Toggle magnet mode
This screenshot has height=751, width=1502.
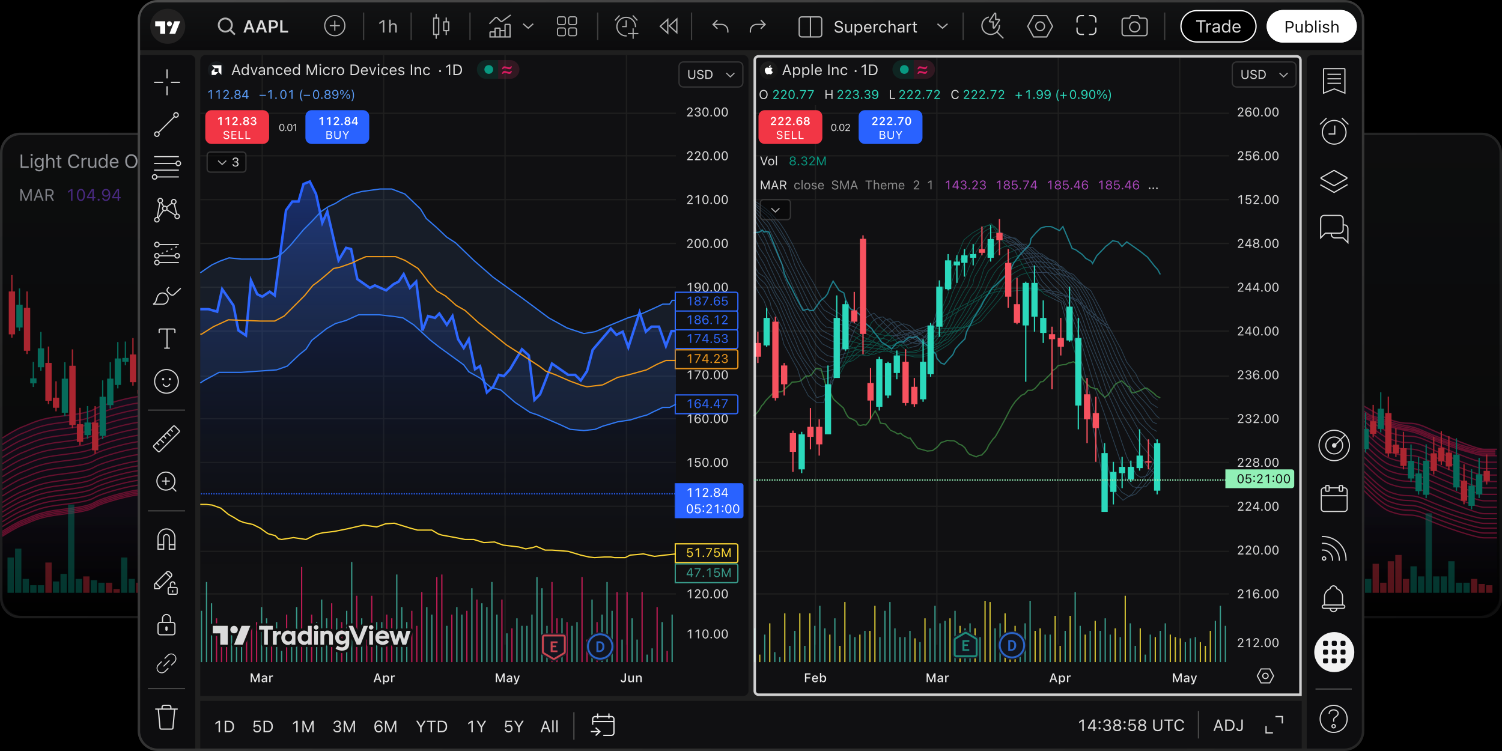pyautogui.click(x=166, y=539)
